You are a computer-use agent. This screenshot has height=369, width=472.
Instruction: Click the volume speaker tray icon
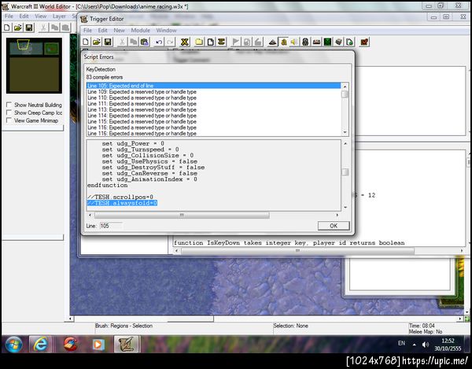[x=425, y=345]
